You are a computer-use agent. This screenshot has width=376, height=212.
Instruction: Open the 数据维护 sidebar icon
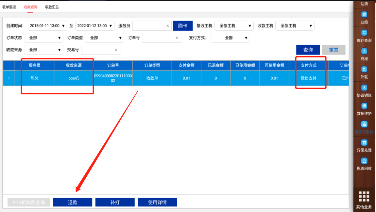pyautogui.click(x=364, y=106)
